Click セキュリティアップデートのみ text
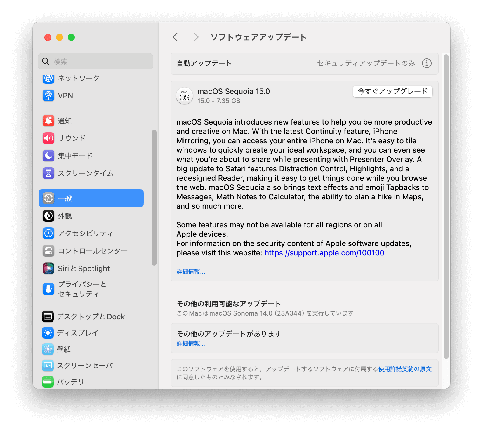 point(366,63)
